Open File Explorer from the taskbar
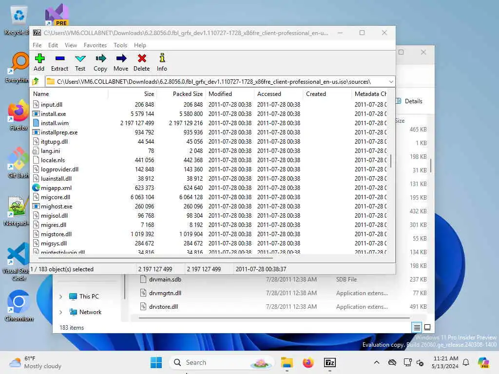Screen dimensions: 499x374 (287, 362)
